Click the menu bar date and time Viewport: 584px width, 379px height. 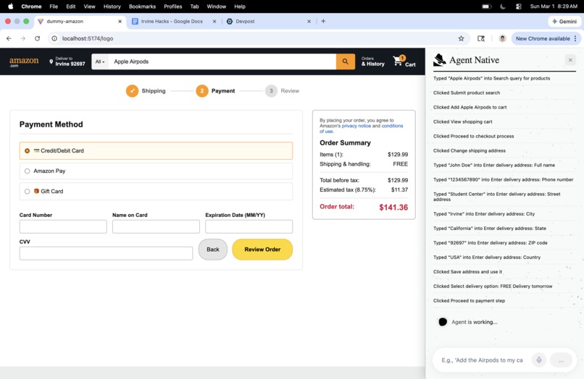click(554, 7)
